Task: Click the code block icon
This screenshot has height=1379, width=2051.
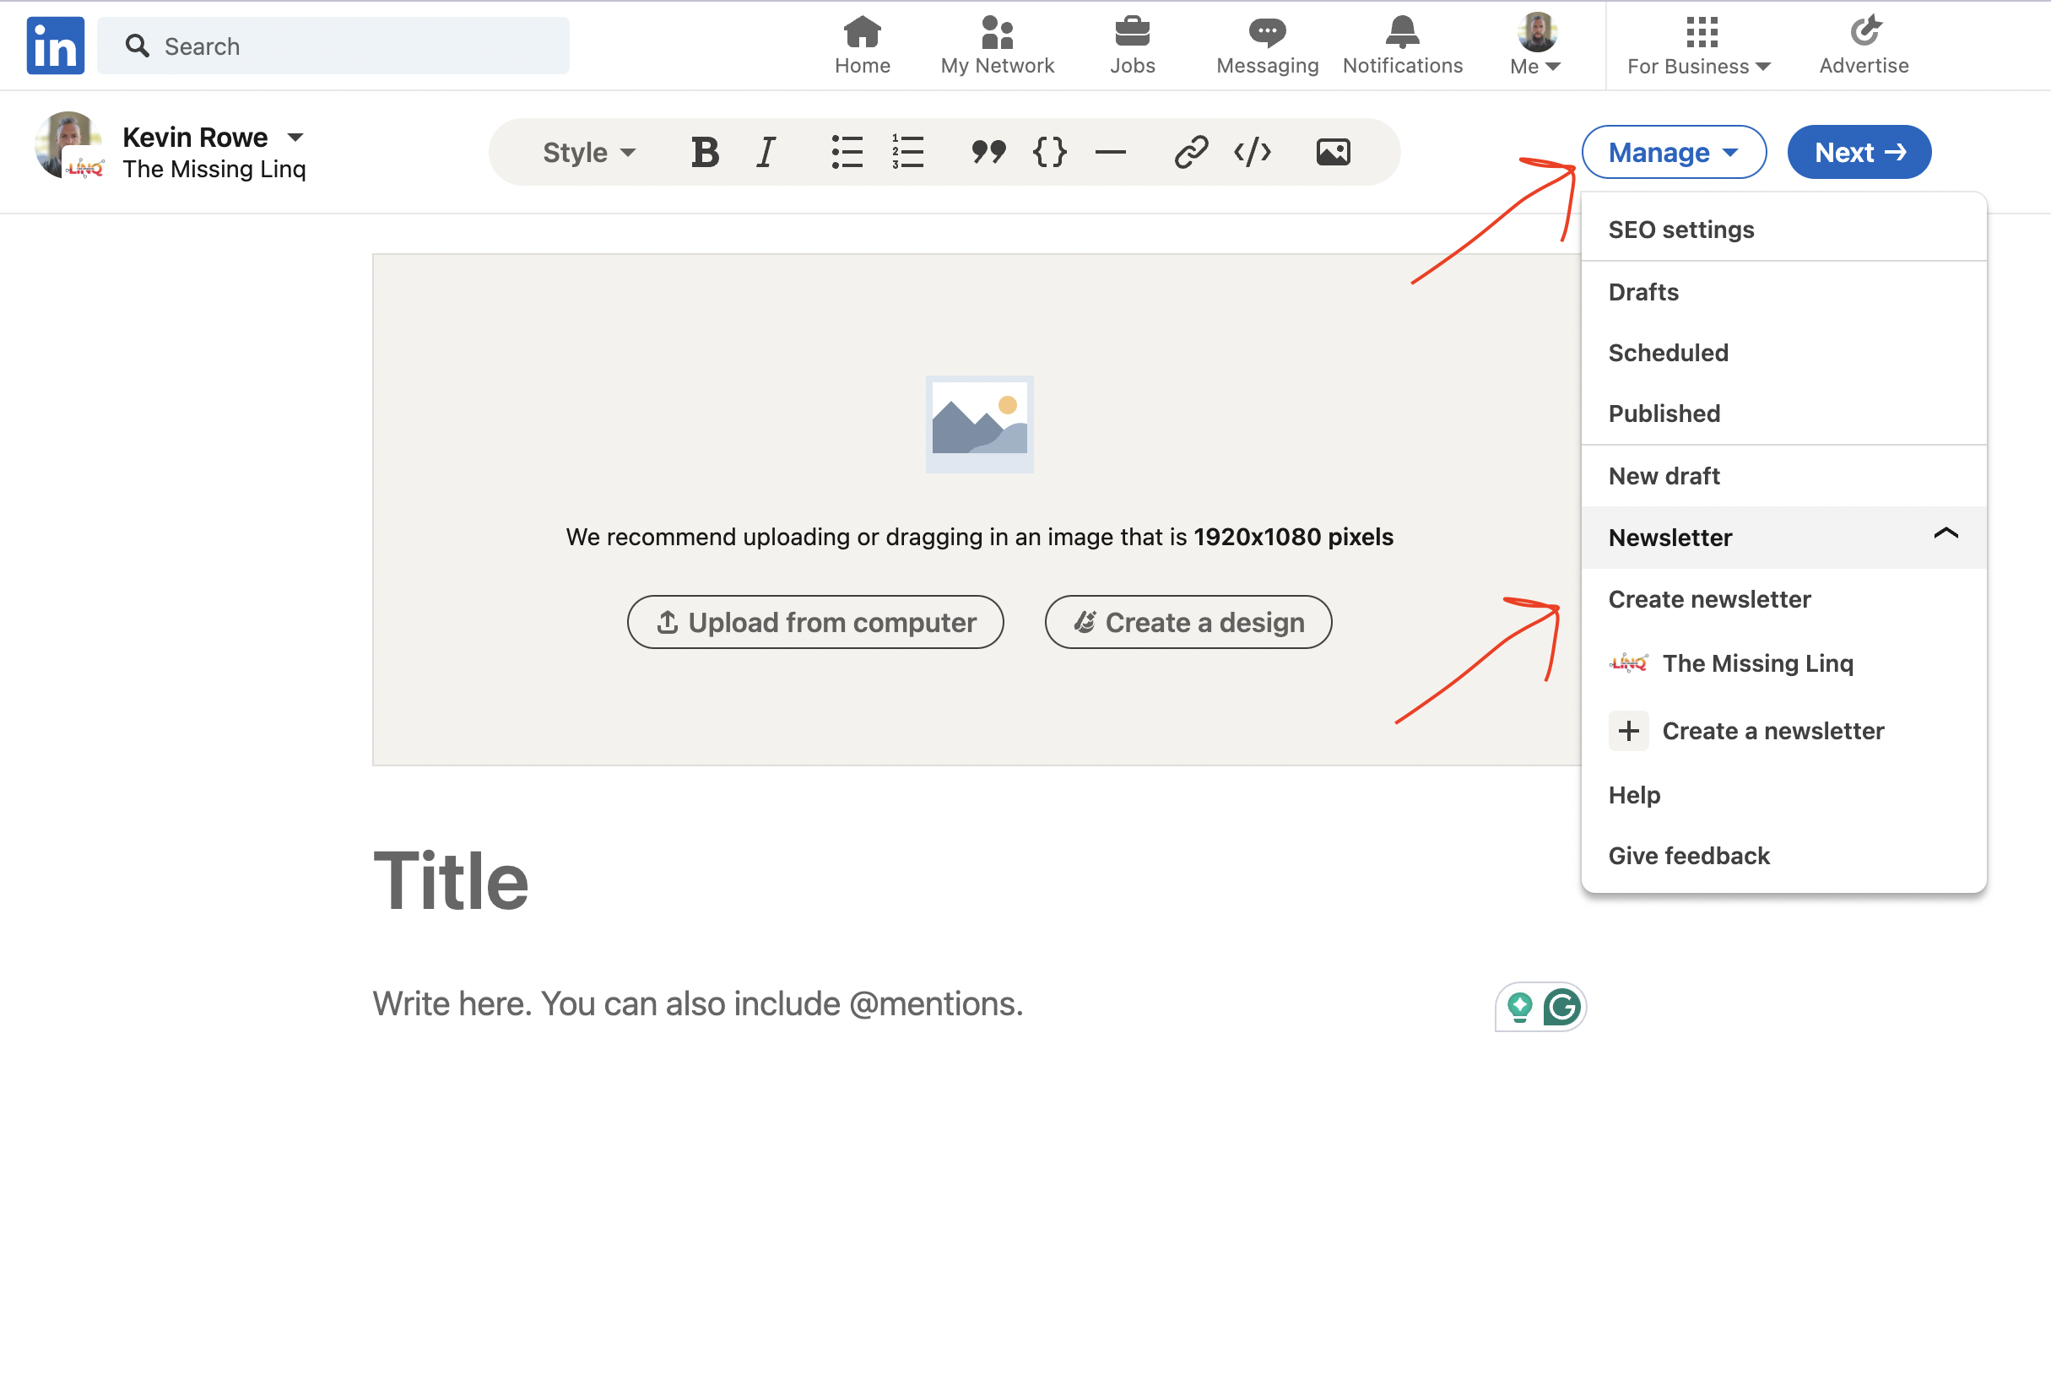Action: tap(1047, 151)
